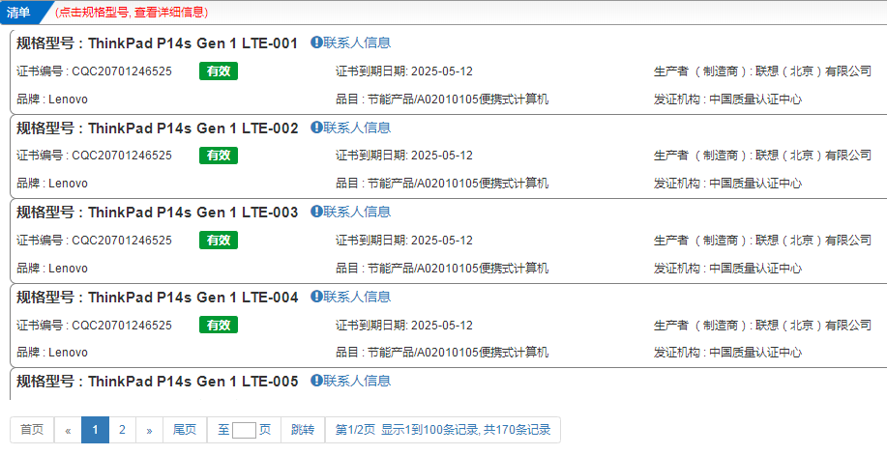Viewport: 887px width, 455px height.
Task: Click 有效 status badge for LTE-003
Action: click(219, 241)
